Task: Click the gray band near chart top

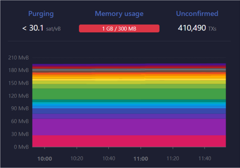Action: click(x=129, y=70)
